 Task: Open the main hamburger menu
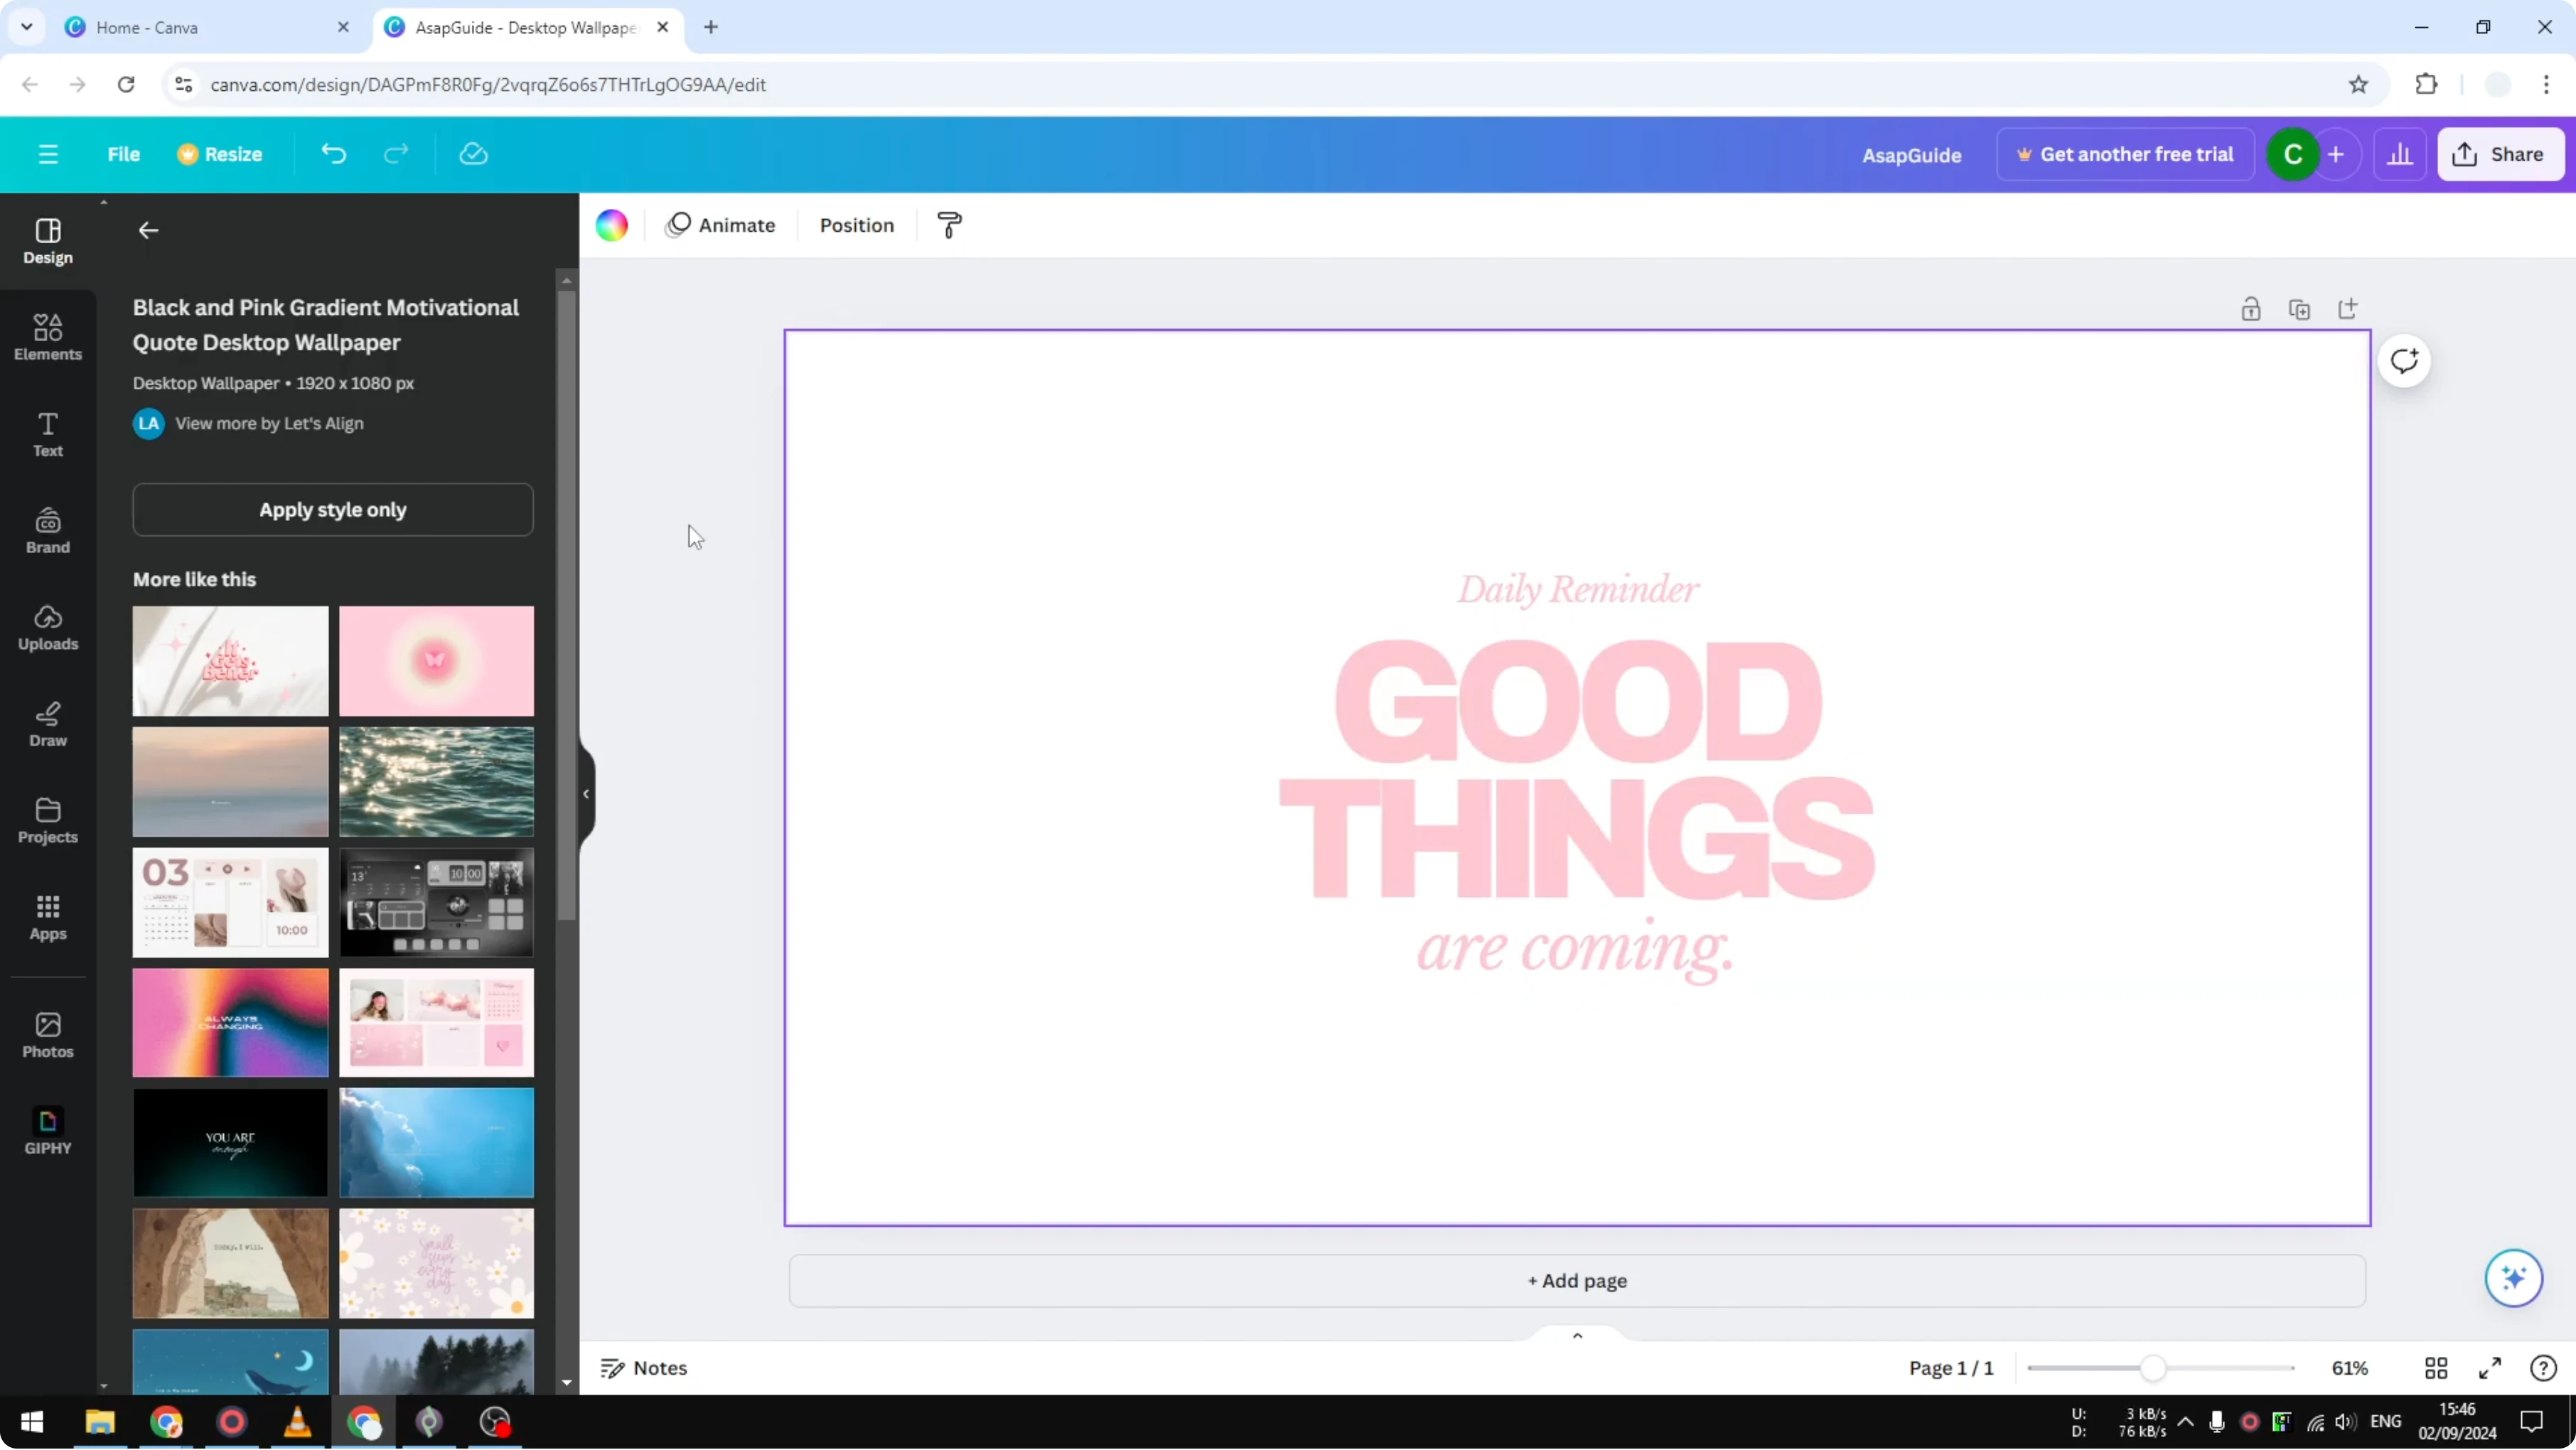(x=48, y=154)
